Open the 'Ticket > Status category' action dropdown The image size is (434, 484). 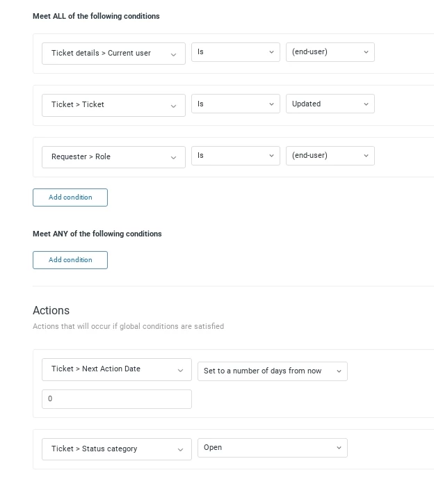coord(116,449)
